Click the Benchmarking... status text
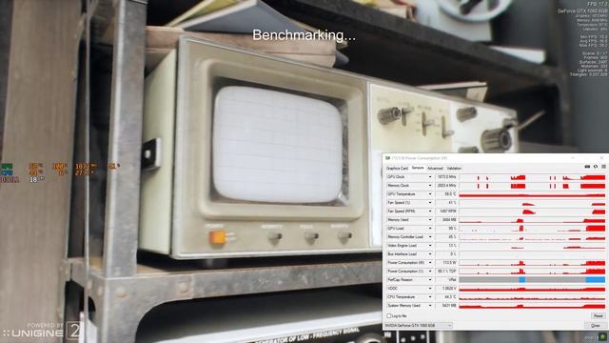This screenshot has width=609, height=343. [304, 35]
